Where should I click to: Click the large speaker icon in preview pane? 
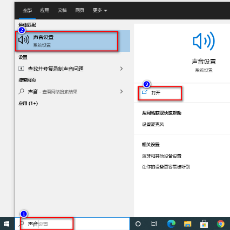pos(204,41)
